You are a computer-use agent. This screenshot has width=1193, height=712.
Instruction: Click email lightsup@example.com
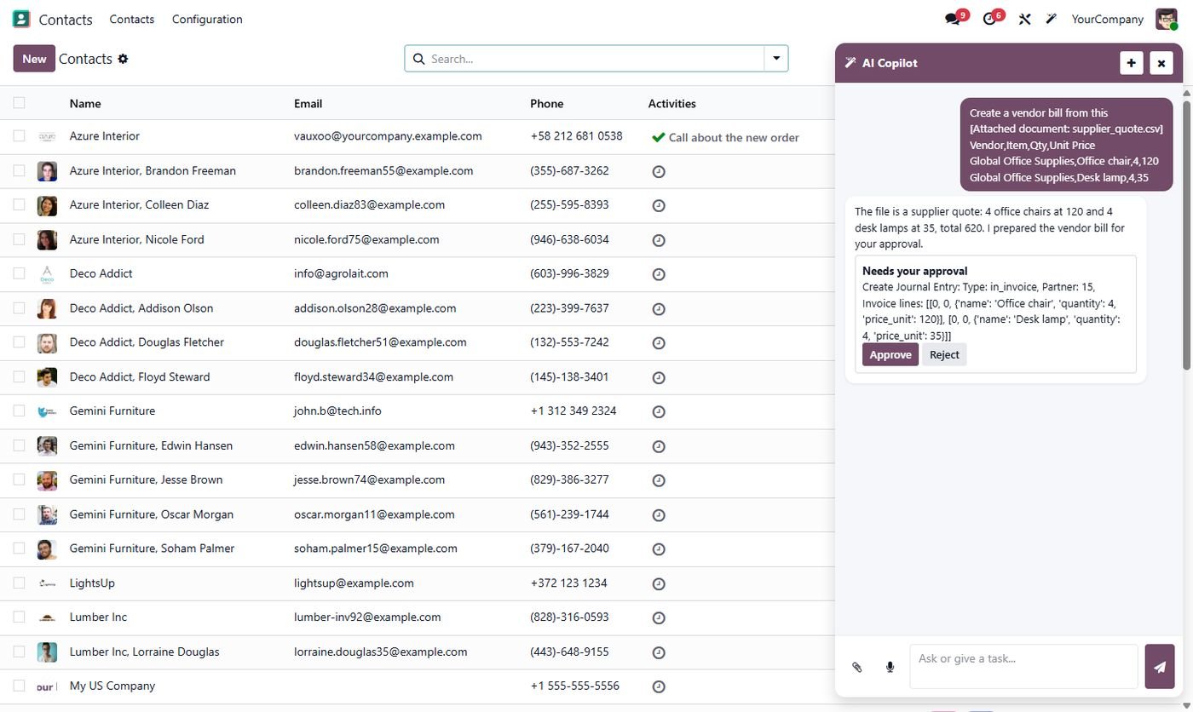click(354, 583)
